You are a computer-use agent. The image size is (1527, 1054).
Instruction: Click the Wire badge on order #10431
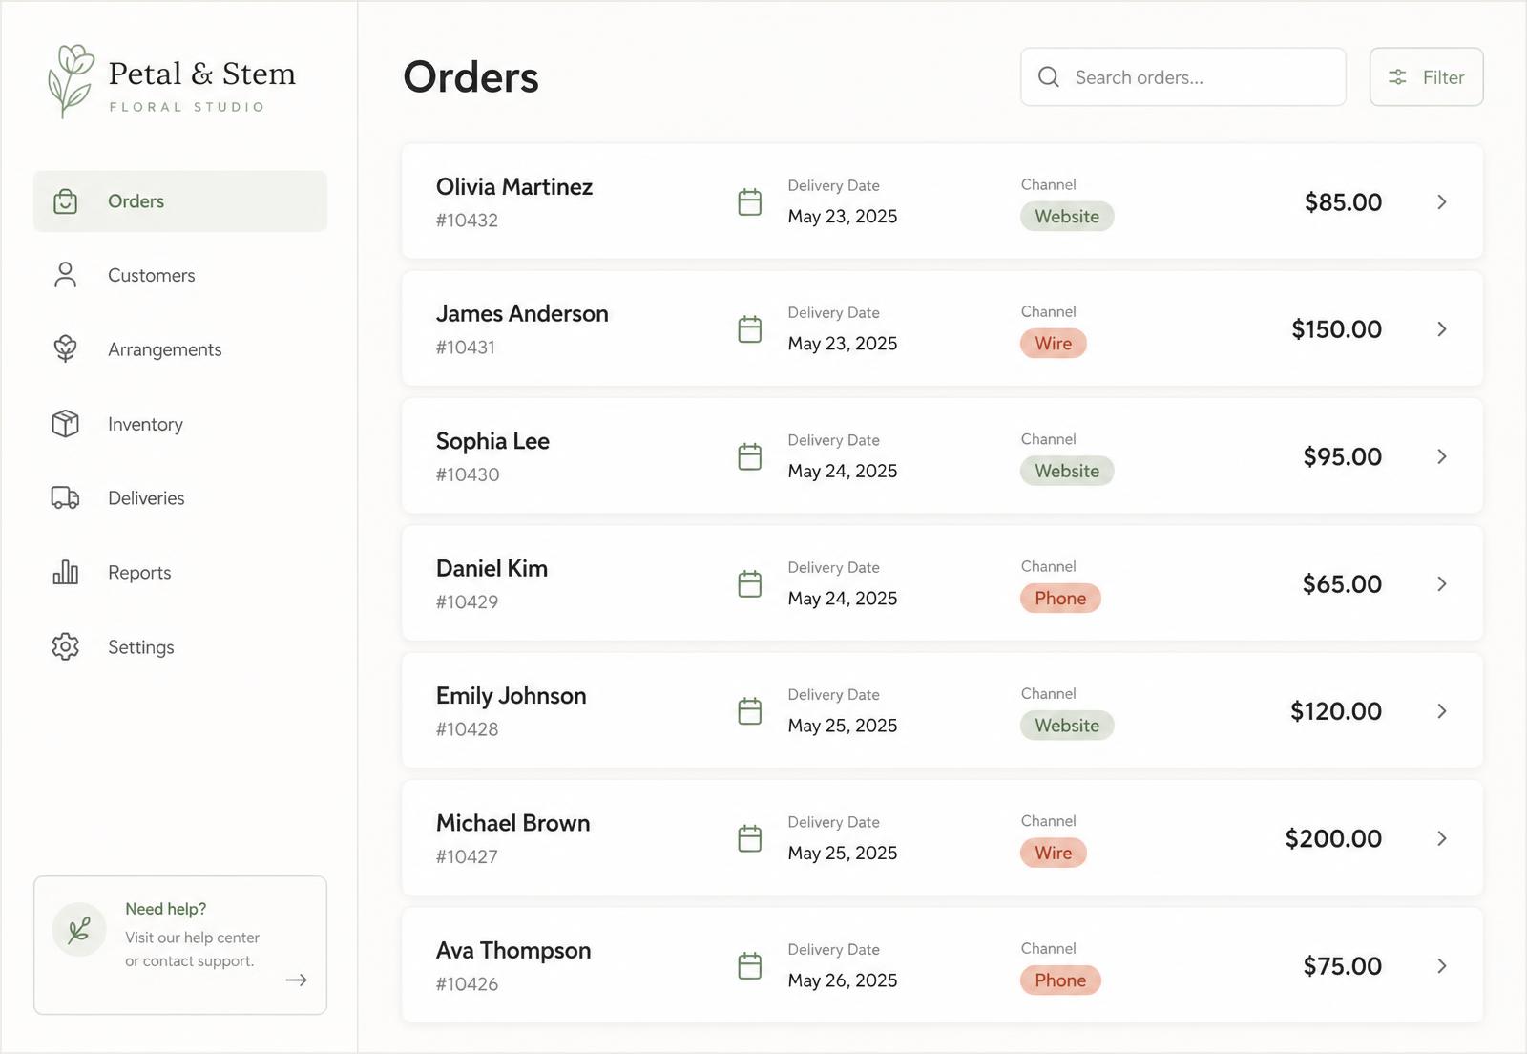coord(1053,344)
